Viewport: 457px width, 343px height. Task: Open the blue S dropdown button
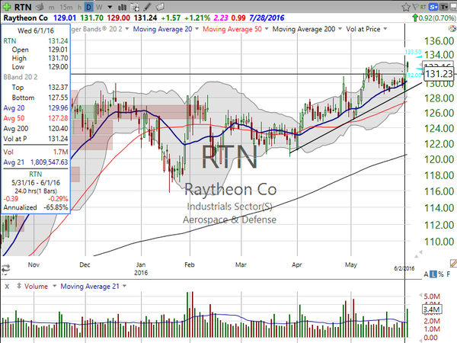433,7
